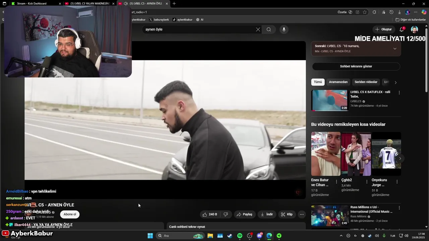Image resolution: width=429 pixels, height=241 pixels.
Task: Switch keyboard language via TUR indicator
Action: [x=392, y=236]
